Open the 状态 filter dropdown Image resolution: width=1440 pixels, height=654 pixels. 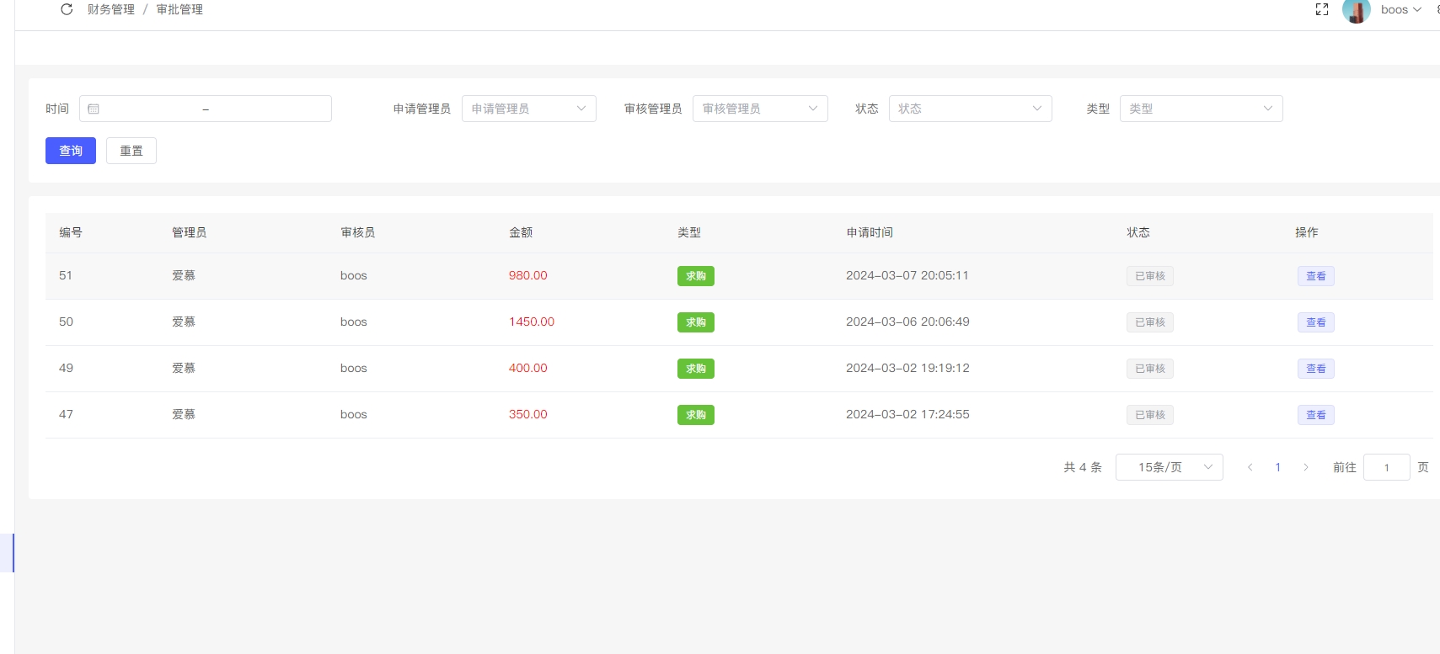tap(970, 109)
